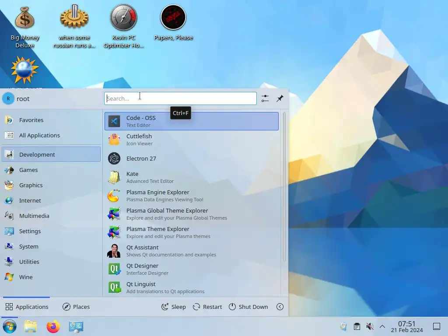Click the Start orb launcher button

[10, 326]
